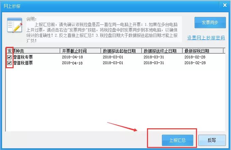Click the 数据报送终止日期 column header
The image size is (231, 150).
pyautogui.click(x=162, y=51)
